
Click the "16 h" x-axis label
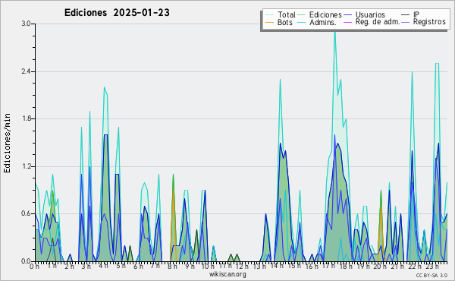(x=312, y=266)
